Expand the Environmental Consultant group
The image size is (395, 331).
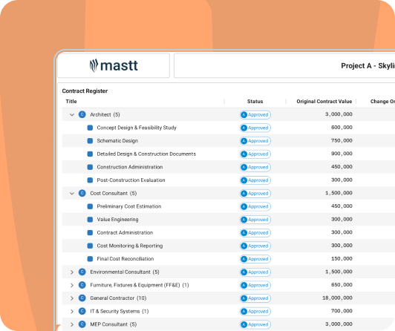72,272
